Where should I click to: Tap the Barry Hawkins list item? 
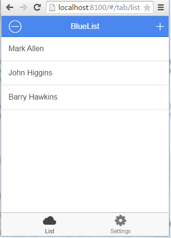tap(85, 97)
